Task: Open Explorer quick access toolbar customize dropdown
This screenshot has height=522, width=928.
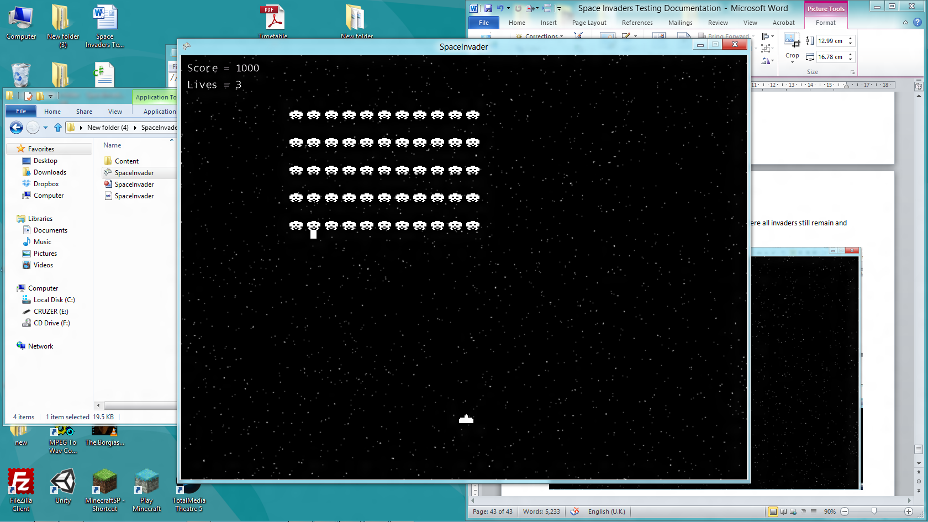Action: pos(50,96)
